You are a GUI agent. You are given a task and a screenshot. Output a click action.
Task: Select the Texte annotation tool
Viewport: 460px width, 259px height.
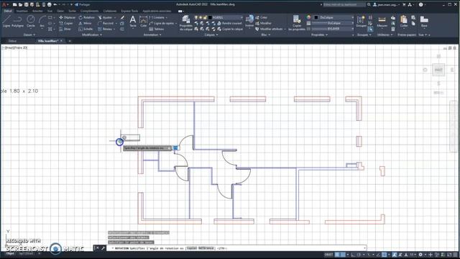[133, 21]
